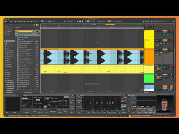Start playback with the Play button
Screen dimensions: 179x134
click(x=78, y=21)
